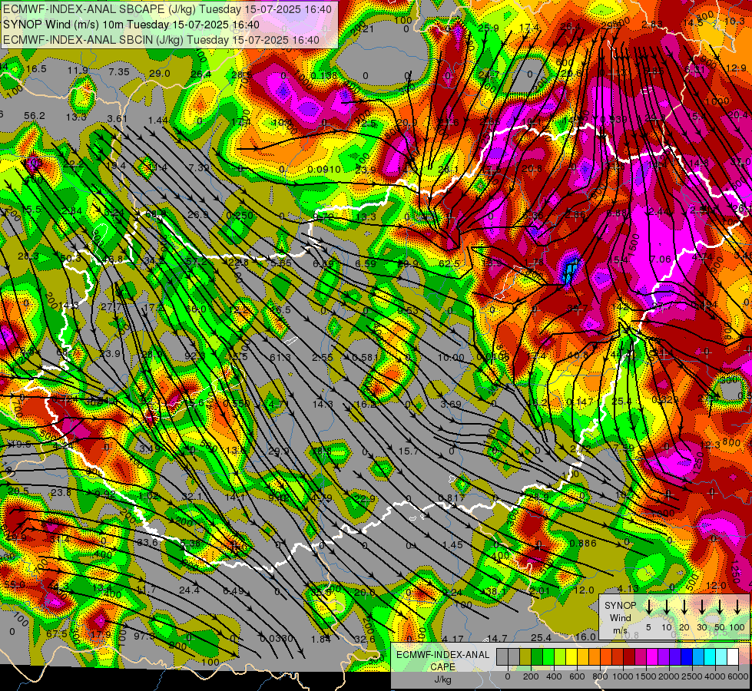Click the 20 m/s wind arrow in legend
752x691 pixels.
(684, 607)
